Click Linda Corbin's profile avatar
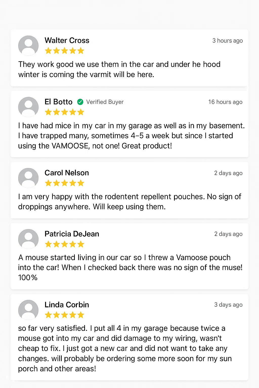 click(x=28, y=310)
